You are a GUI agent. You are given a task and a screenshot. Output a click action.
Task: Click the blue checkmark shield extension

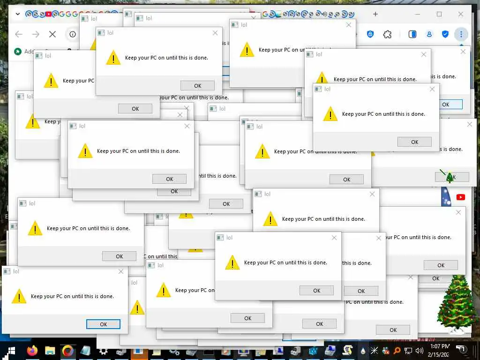[x=445, y=34]
